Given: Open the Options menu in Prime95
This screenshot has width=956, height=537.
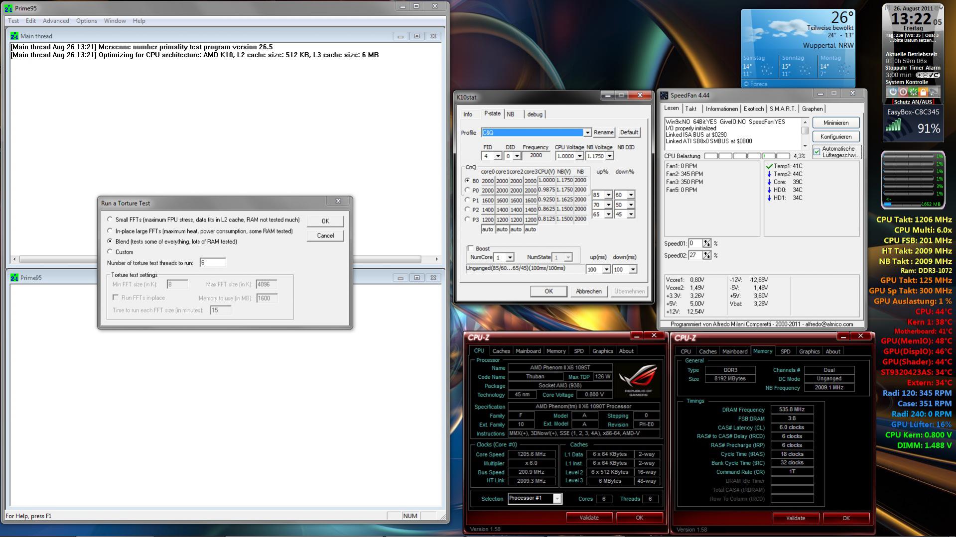Looking at the screenshot, I should (x=87, y=21).
